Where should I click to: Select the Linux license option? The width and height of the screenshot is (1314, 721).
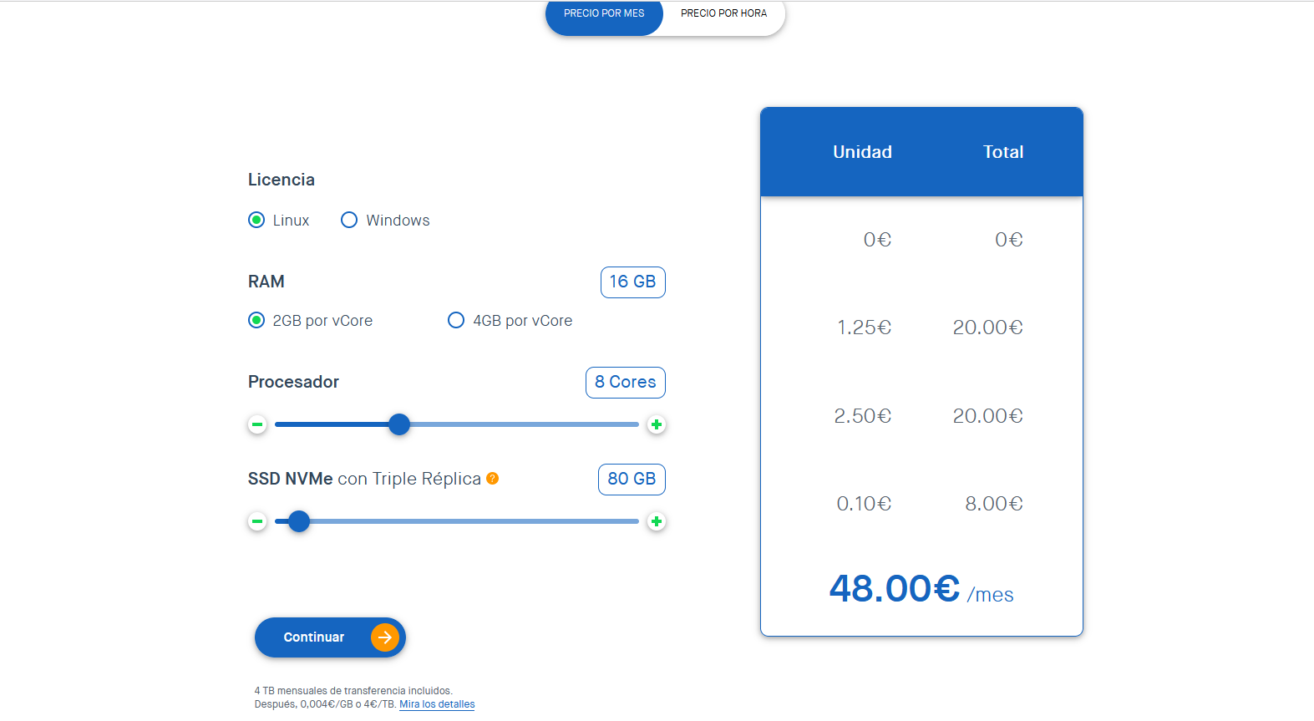pyautogui.click(x=256, y=221)
